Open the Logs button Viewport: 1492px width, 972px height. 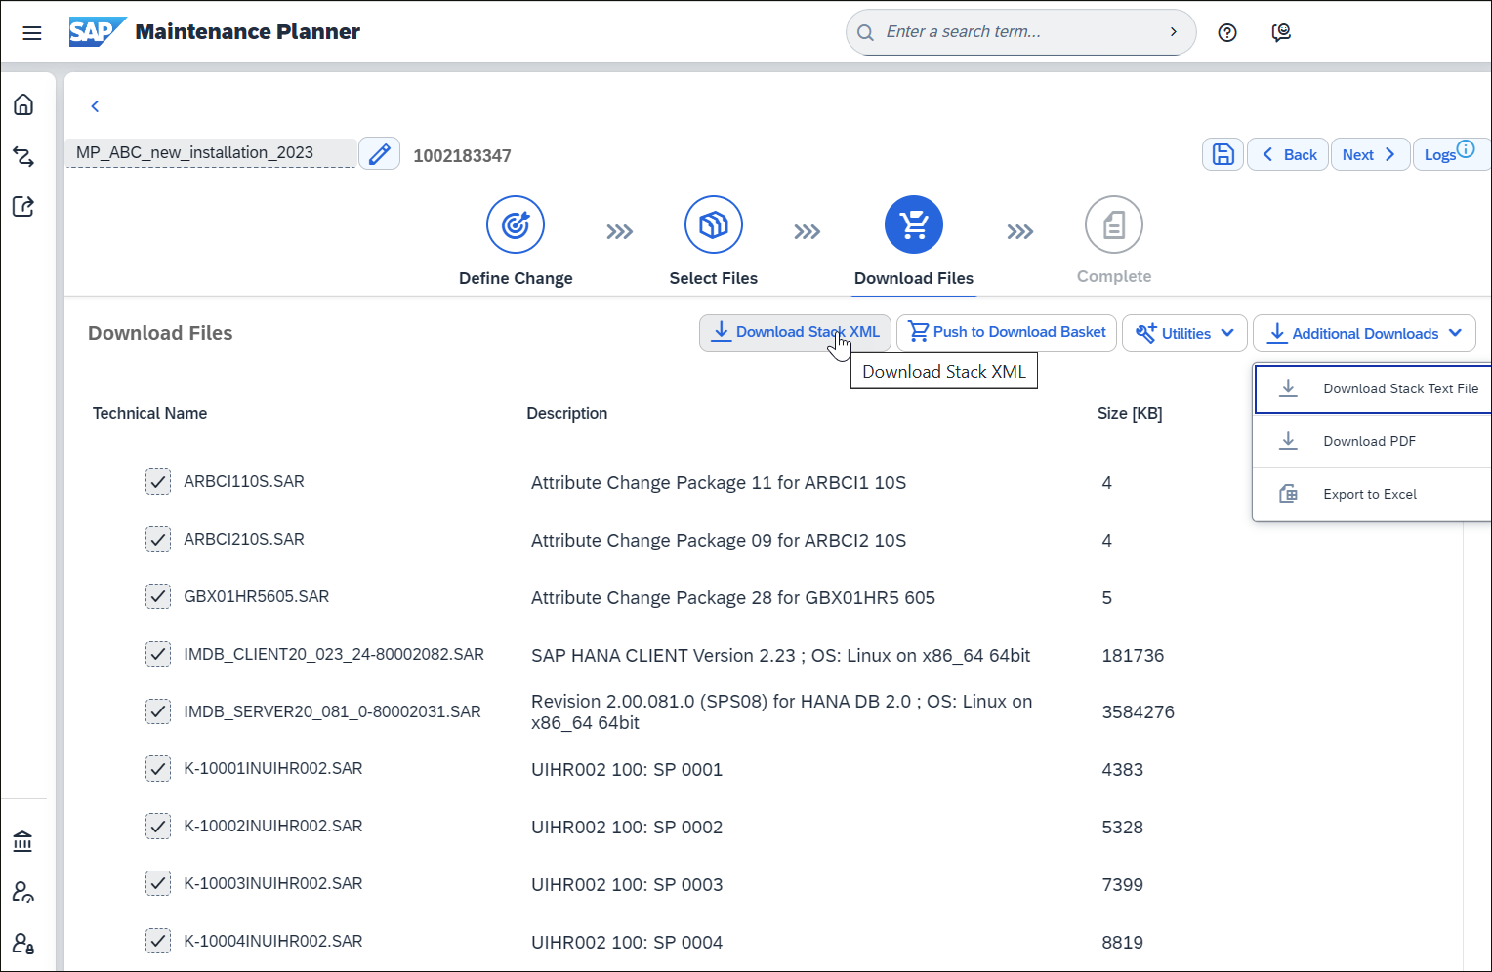[x=1450, y=154]
